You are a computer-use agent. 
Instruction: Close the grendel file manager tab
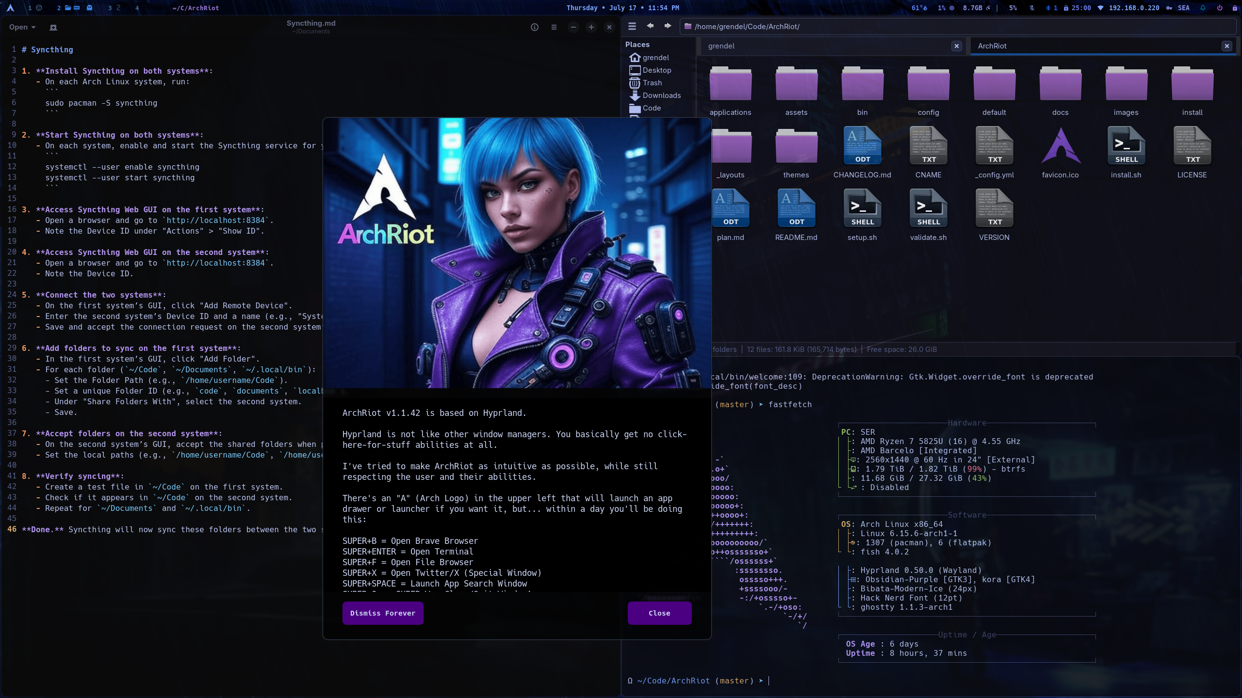point(956,46)
